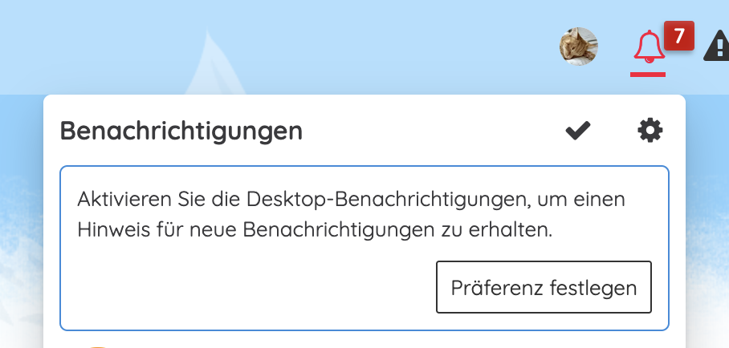This screenshot has width=729, height=348.
Task: Click the cat photo profile picture
Action: [x=578, y=47]
